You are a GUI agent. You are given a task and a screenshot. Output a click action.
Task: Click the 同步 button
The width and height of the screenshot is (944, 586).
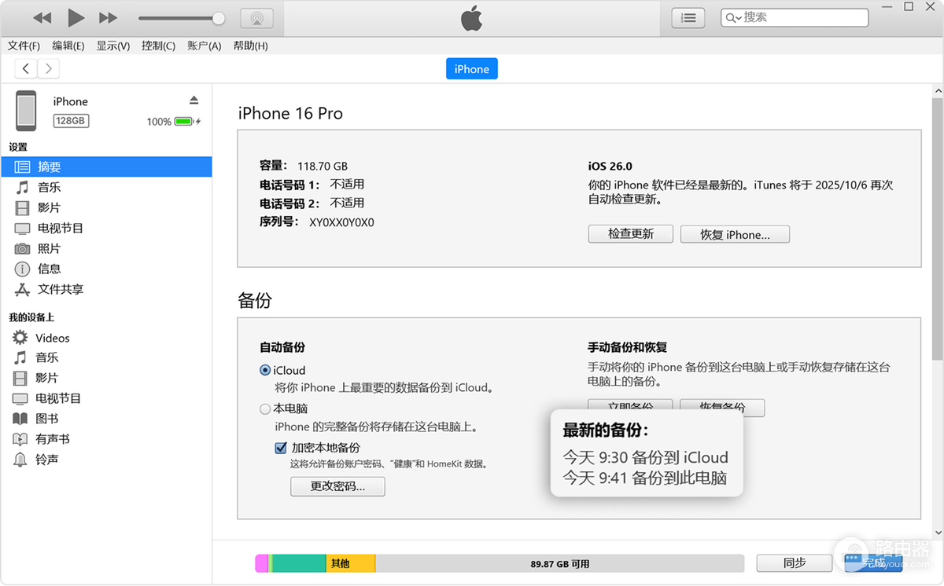[x=795, y=563]
